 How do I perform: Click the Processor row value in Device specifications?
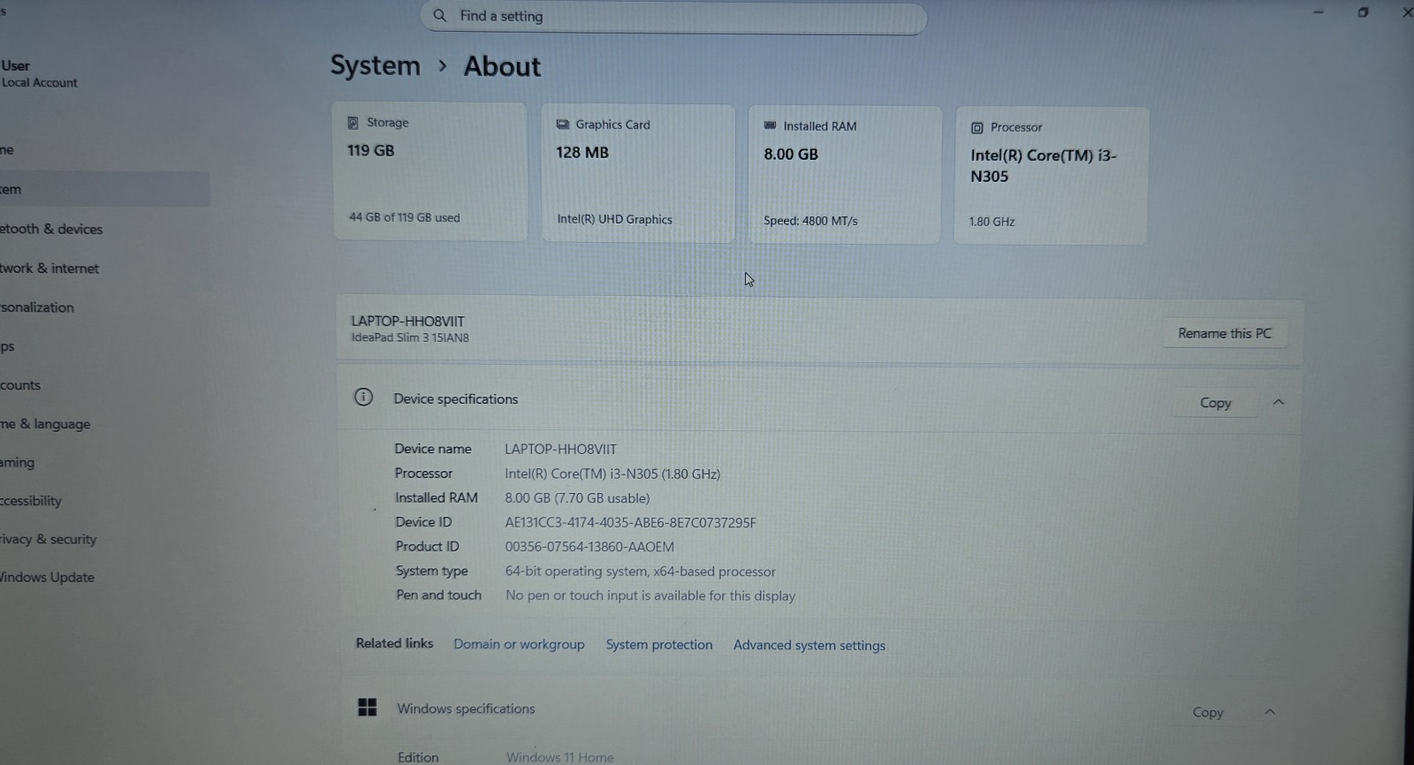pos(612,473)
